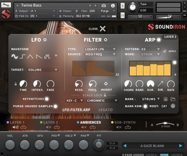The height and width of the screenshot is (156, 187).
Task: Select the square waveform icon
Action: (x=23, y=56)
